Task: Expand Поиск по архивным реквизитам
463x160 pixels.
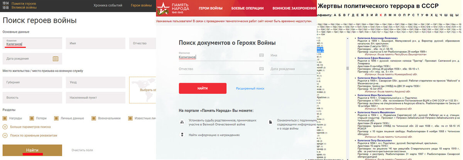Action: [34, 135]
